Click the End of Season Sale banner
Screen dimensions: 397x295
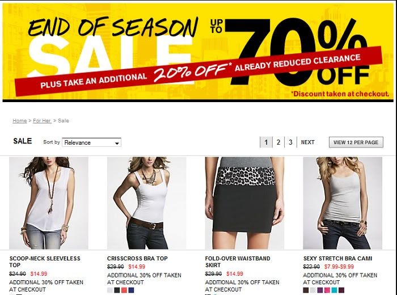[x=198, y=52]
